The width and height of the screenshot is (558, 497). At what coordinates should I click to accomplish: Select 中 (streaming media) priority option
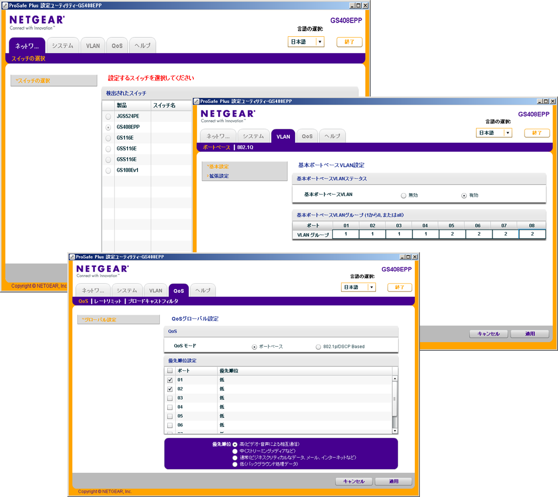pyautogui.click(x=235, y=451)
